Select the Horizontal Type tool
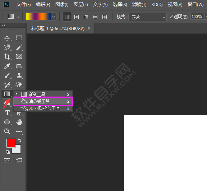This screenshot has height=191, width=207. click(x=8, y=113)
